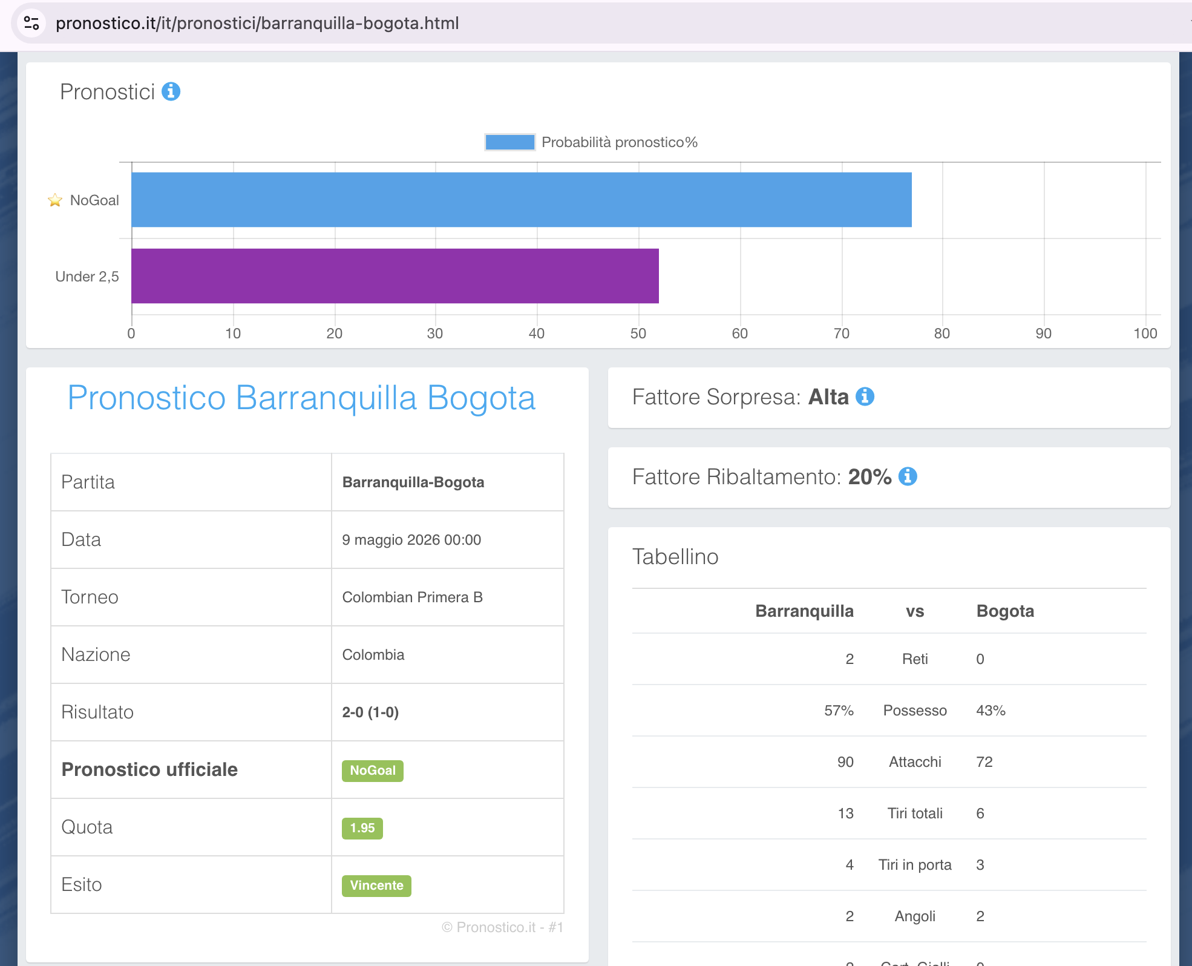1192x966 pixels.
Task: Click the Barranquilla-Bogota match cell
Action: pyautogui.click(x=448, y=482)
